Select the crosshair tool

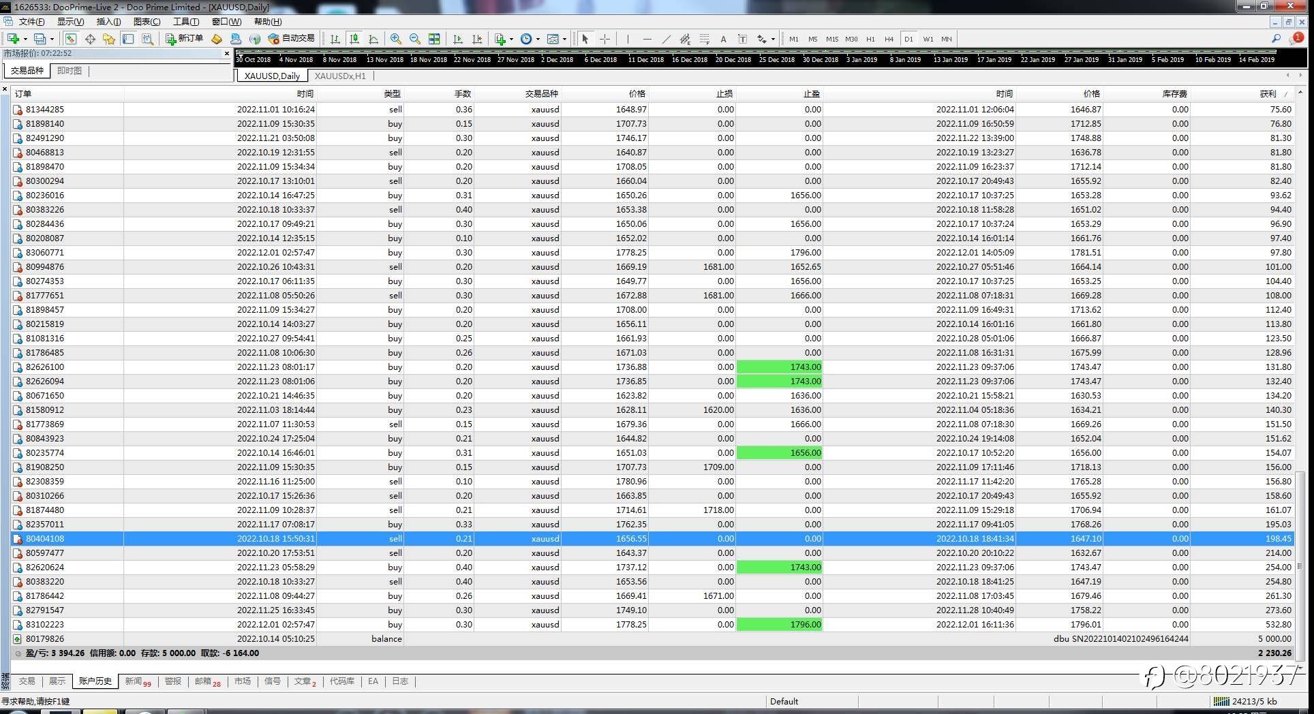click(x=605, y=39)
